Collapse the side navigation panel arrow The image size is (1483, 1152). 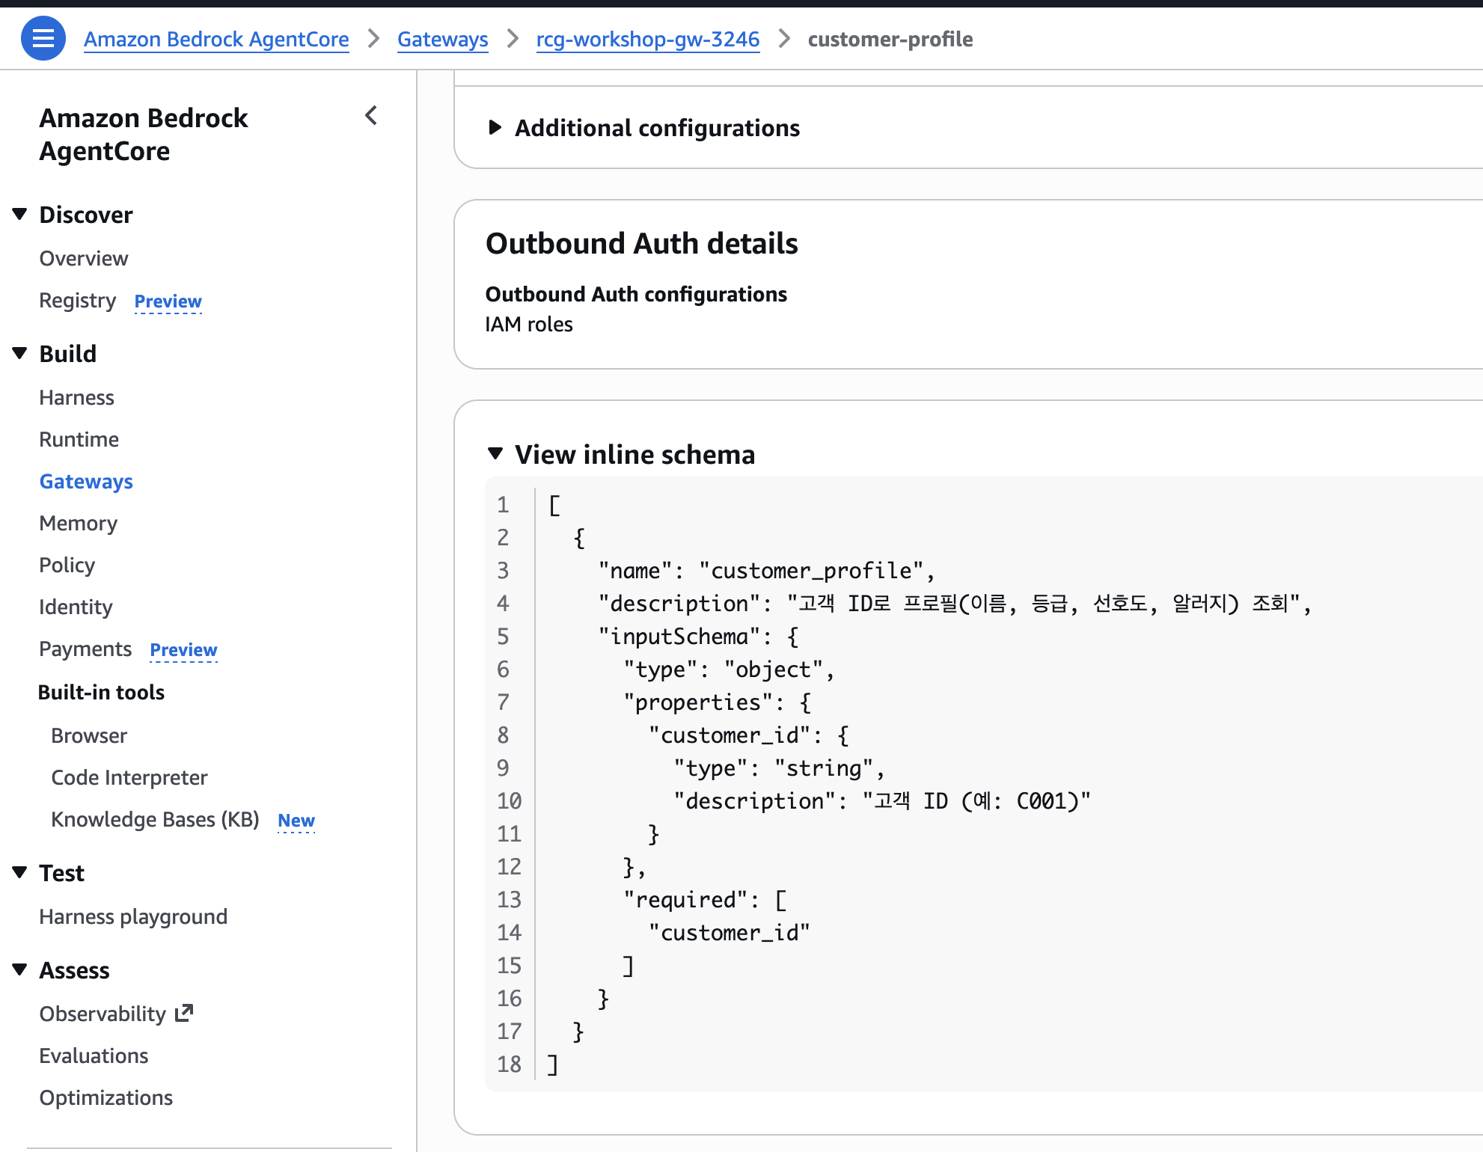pyautogui.click(x=371, y=116)
